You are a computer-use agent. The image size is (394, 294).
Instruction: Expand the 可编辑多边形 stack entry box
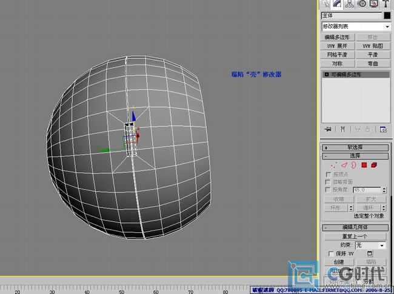click(327, 75)
